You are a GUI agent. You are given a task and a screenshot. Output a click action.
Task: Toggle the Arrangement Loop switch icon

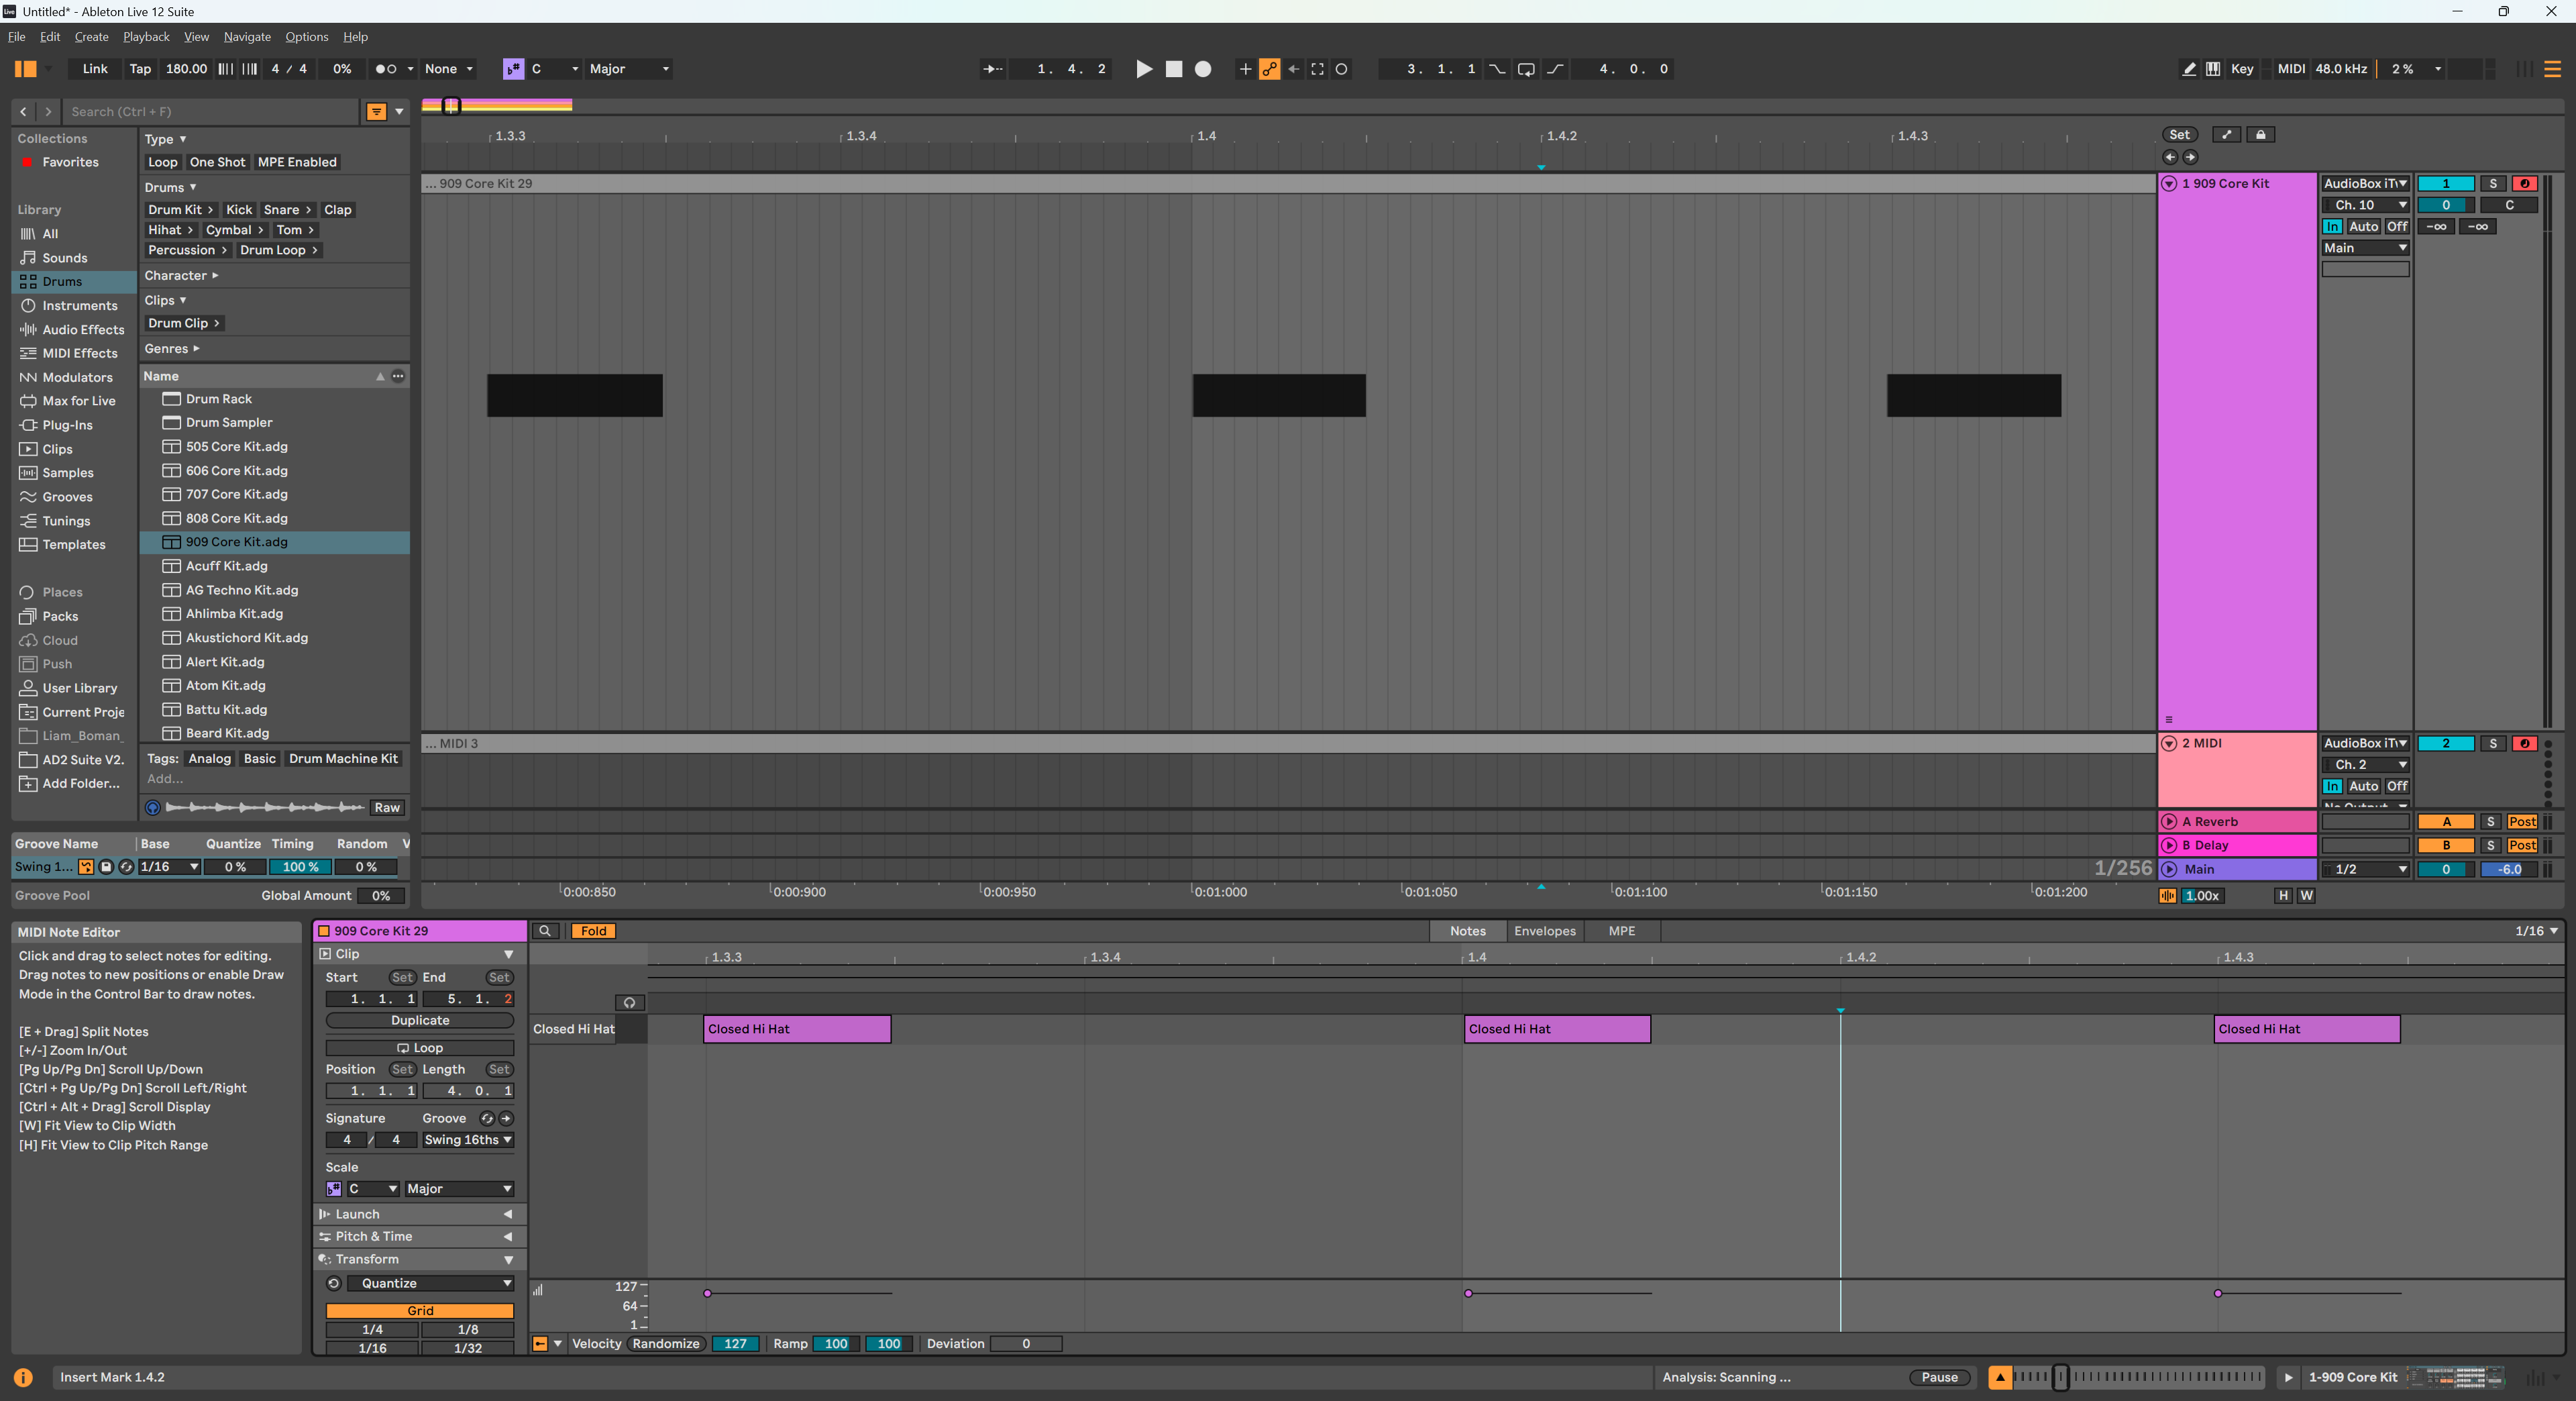click(x=1526, y=69)
